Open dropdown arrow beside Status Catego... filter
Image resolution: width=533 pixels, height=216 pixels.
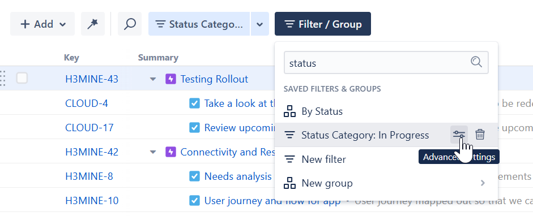point(259,24)
